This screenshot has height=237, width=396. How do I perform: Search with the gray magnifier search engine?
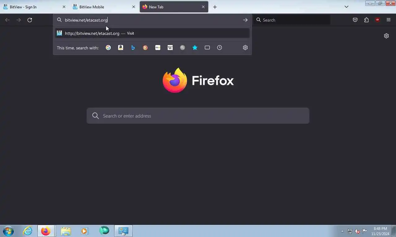click(183, 48)
